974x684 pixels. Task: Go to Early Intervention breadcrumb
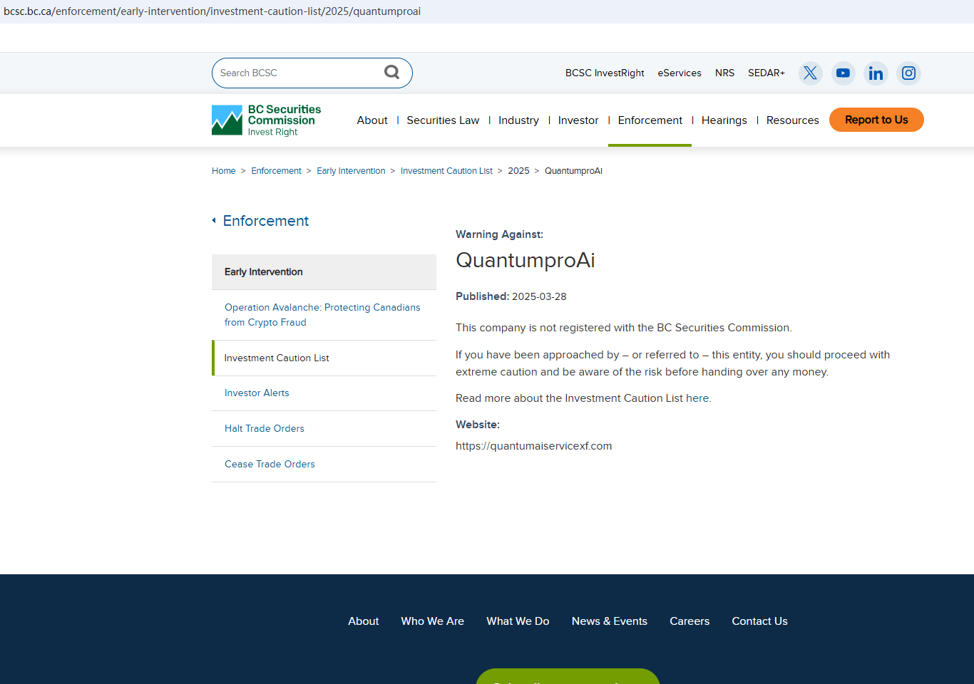tap(351, 171)
